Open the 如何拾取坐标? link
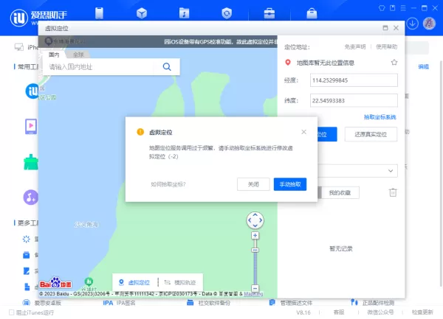 click(168, 184)
